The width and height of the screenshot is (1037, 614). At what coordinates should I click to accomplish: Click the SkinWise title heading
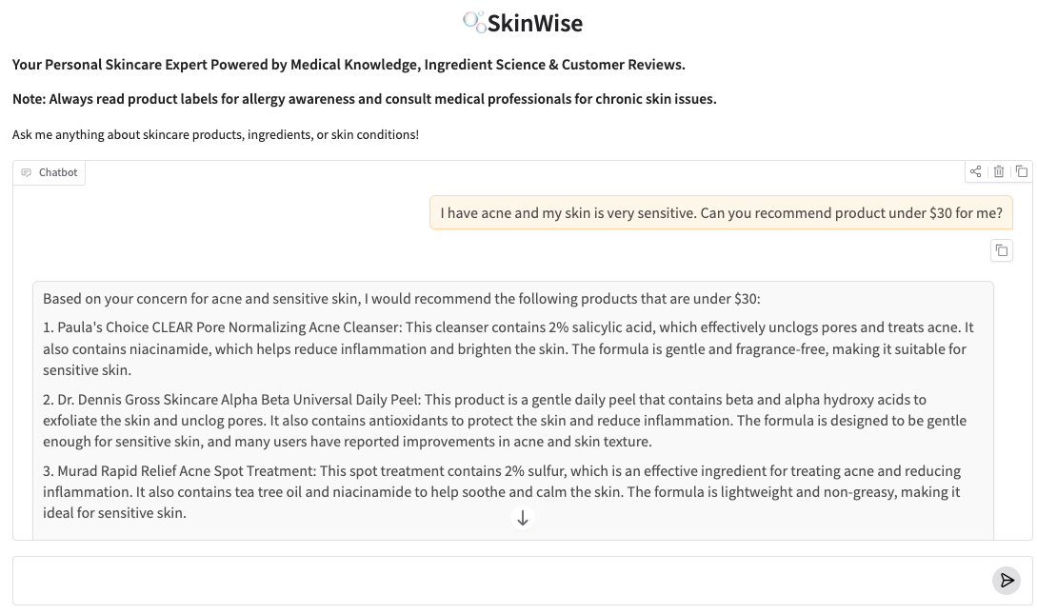(534, 23)
